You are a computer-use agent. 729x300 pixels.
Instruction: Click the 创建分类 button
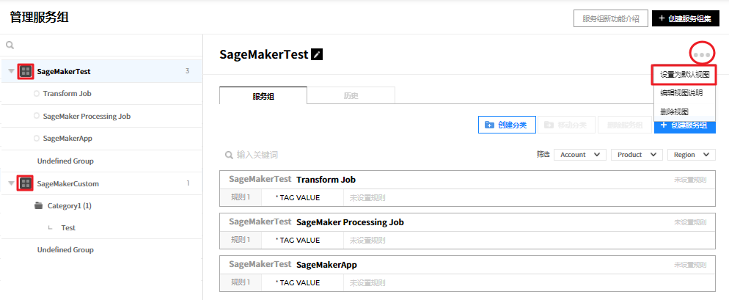[x=506, y=125]
